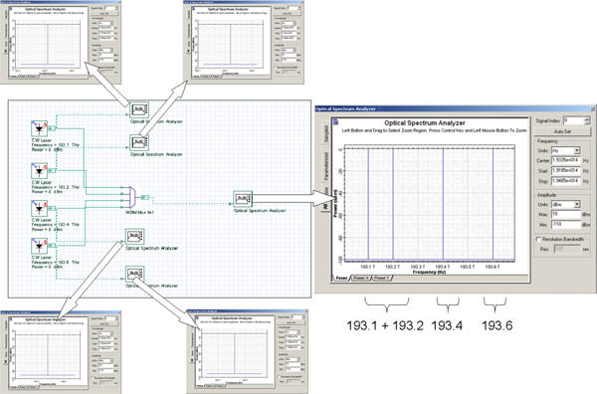
Task: Open the bottommost Optical Spectrum Analyzer block
Action: (x=134, y=274)
